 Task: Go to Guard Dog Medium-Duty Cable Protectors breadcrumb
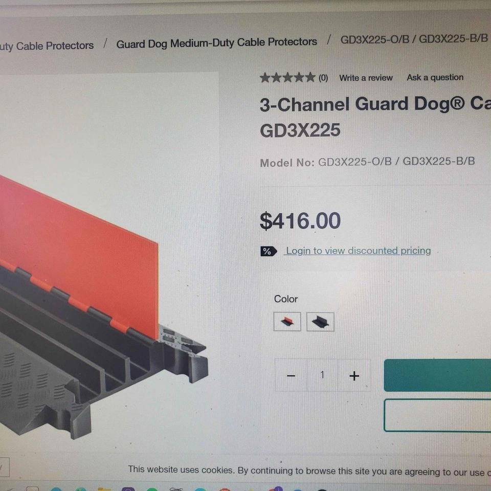pyautogui.click(x=216, y=43)
